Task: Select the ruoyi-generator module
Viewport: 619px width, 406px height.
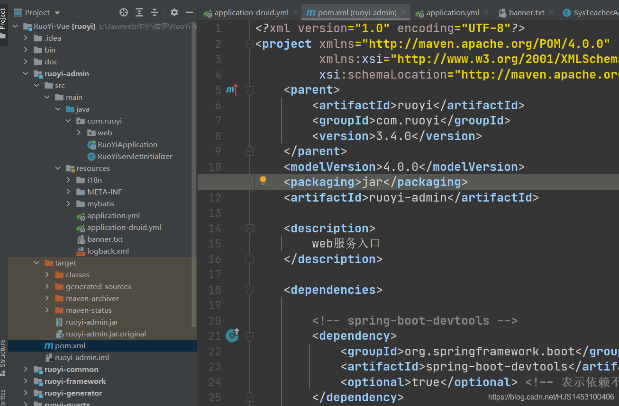Action: (x=68, y=393)
